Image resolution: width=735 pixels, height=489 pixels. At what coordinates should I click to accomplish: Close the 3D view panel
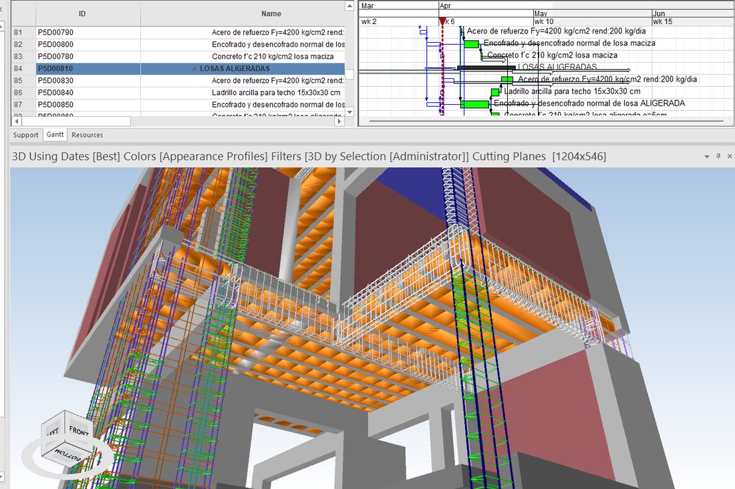(730, 156)
